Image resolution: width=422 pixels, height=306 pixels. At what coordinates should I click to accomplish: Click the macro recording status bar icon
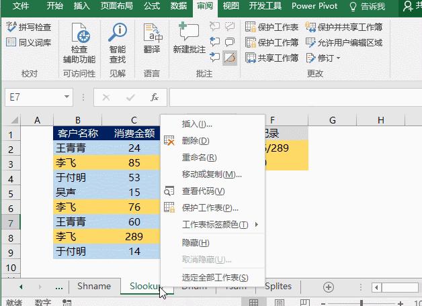[67, 303]
